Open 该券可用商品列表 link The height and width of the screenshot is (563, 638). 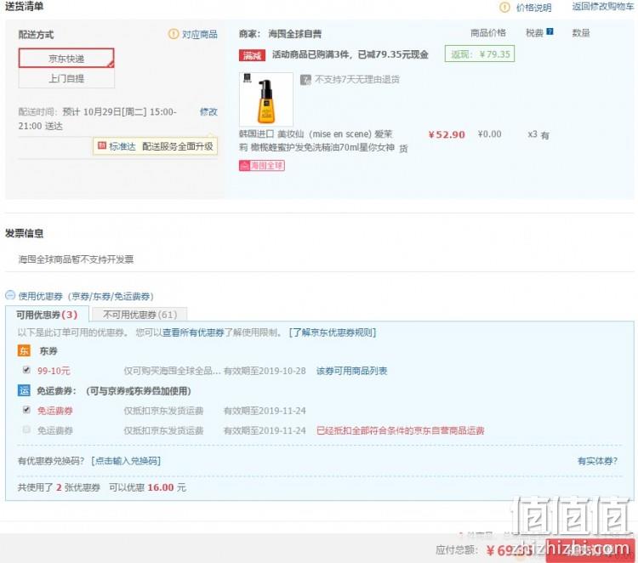pyautogui.click(x=351, y=371)
